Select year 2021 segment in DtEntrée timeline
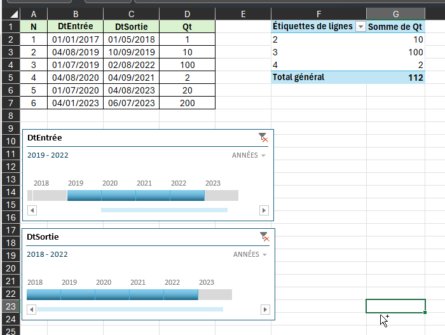The width and height of the screenshot is (445, 335). (x=153, y=196)
